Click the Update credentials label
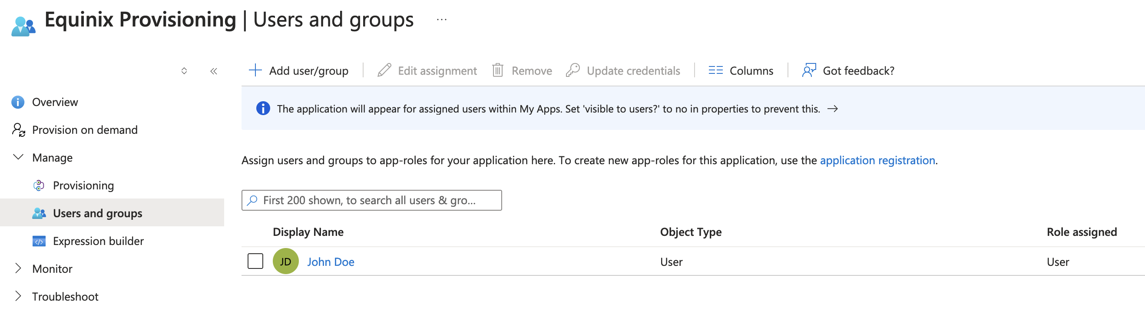This screenshot has width=1145, height=331. [633, 71]
